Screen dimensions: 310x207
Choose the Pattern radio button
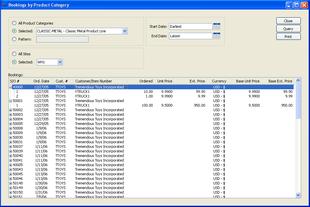[14, 39]
